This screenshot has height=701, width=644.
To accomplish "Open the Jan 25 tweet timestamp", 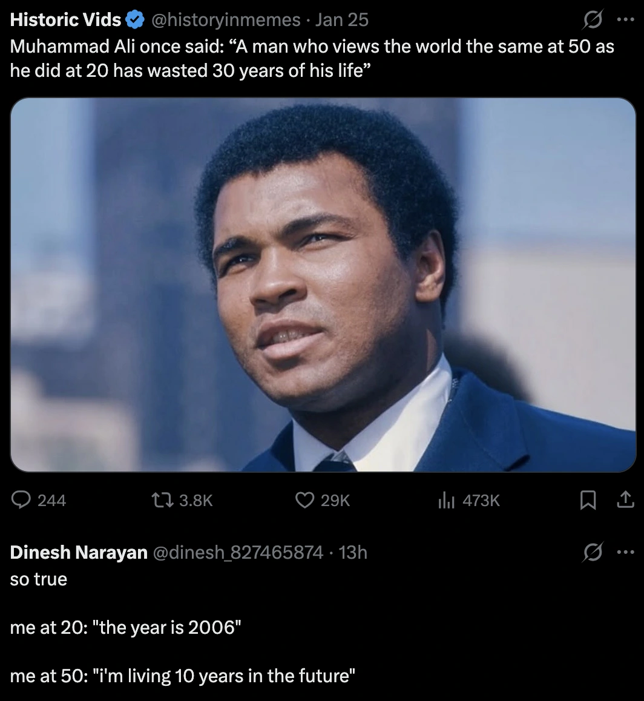I will click(341, 20).
